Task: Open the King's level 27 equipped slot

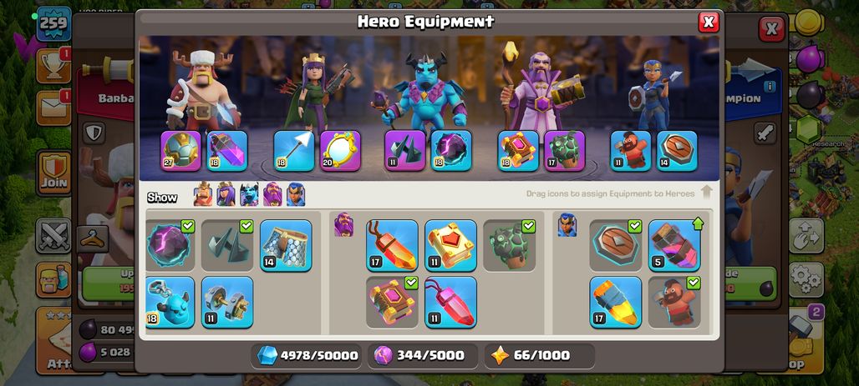Action: [180, 151]
